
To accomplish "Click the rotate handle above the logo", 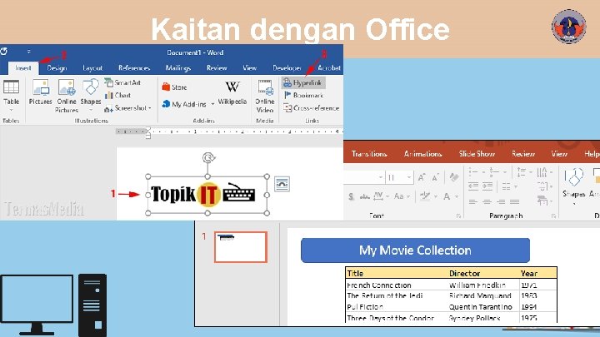I will pyautogui.click(x=208, y=157).
